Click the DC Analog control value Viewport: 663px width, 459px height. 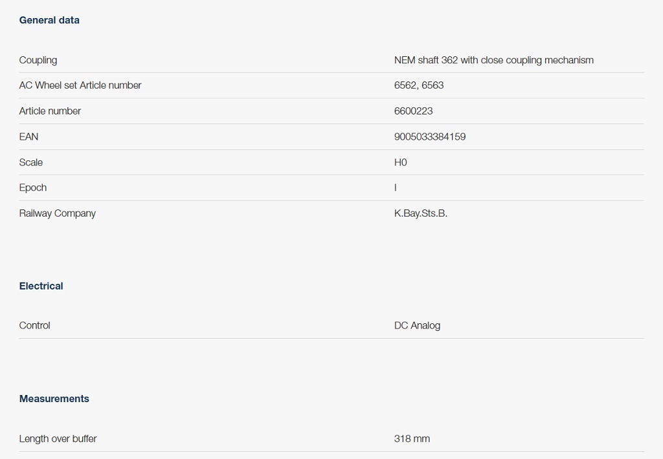pos(418,326)
